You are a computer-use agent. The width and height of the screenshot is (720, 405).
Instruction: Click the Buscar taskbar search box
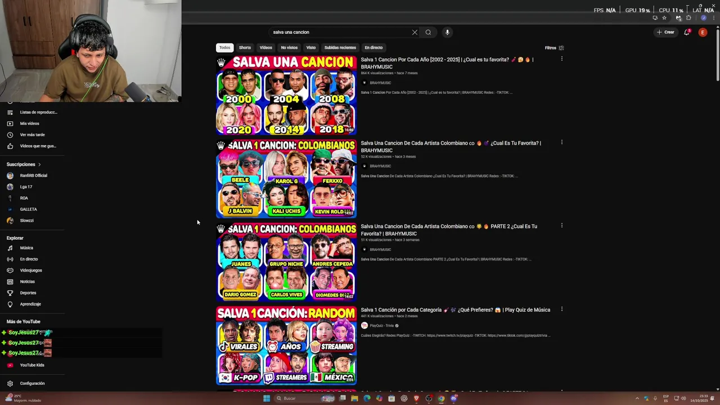coord(304,398)
